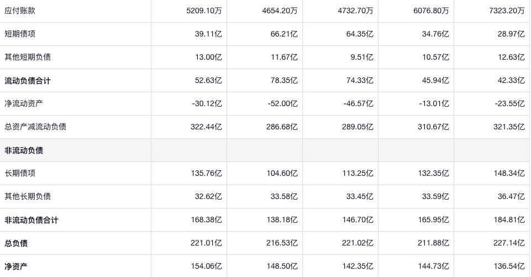Click the 其他短期负债 row label

point(28,57)
